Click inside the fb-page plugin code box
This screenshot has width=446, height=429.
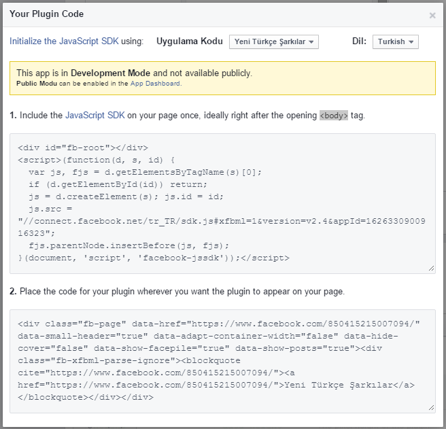pyautogui.click(x=222, y=361)
